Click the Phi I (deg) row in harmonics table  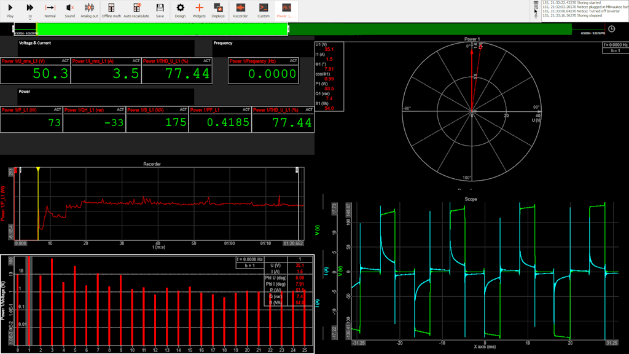point(288,284)
